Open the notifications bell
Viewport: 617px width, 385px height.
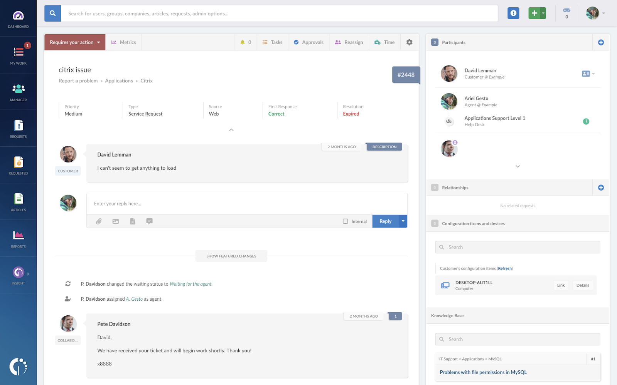point(243,42)
